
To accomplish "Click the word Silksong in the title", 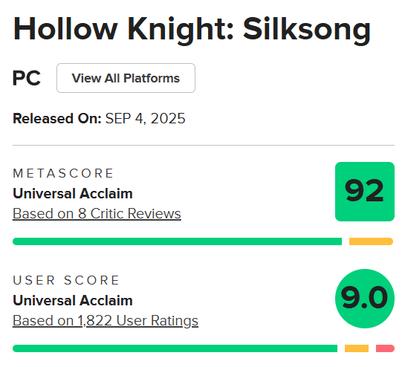I will click(x=307, y=30).
